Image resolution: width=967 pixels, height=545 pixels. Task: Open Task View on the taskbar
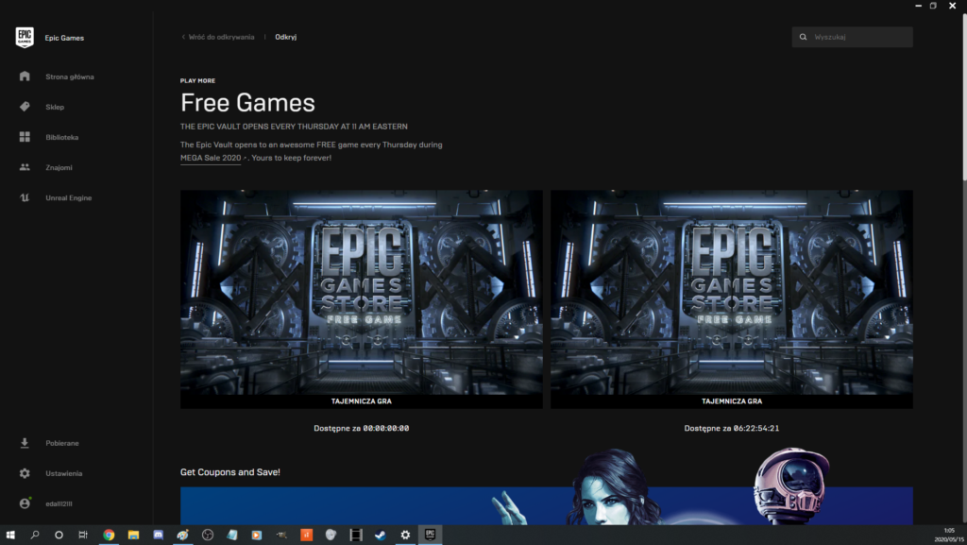click(83, 536)
